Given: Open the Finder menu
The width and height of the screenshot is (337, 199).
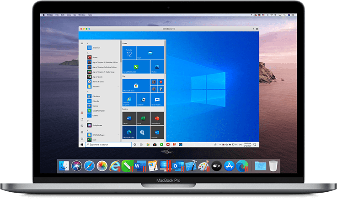Looking at the screenshot, I should [x=50, y=15].
